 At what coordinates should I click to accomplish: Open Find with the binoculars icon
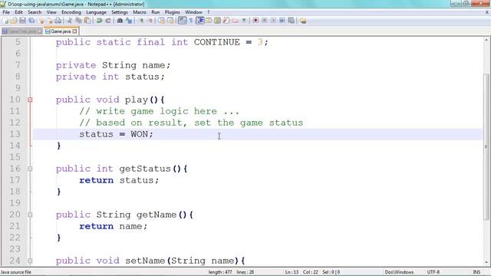[120, 21]
